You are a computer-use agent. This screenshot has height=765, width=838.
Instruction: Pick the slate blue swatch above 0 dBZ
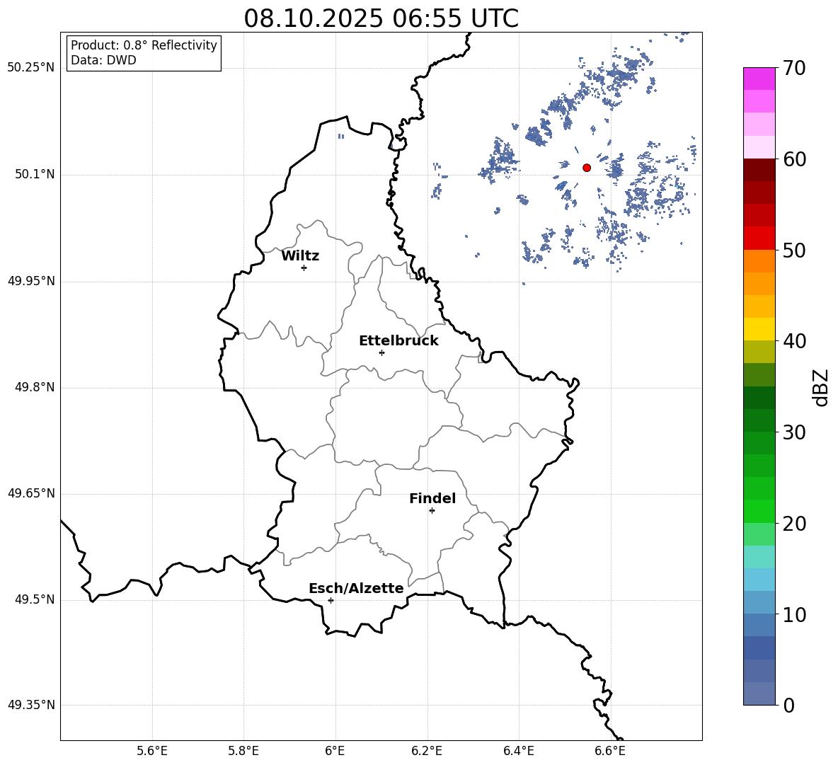(x=759, y=694)
